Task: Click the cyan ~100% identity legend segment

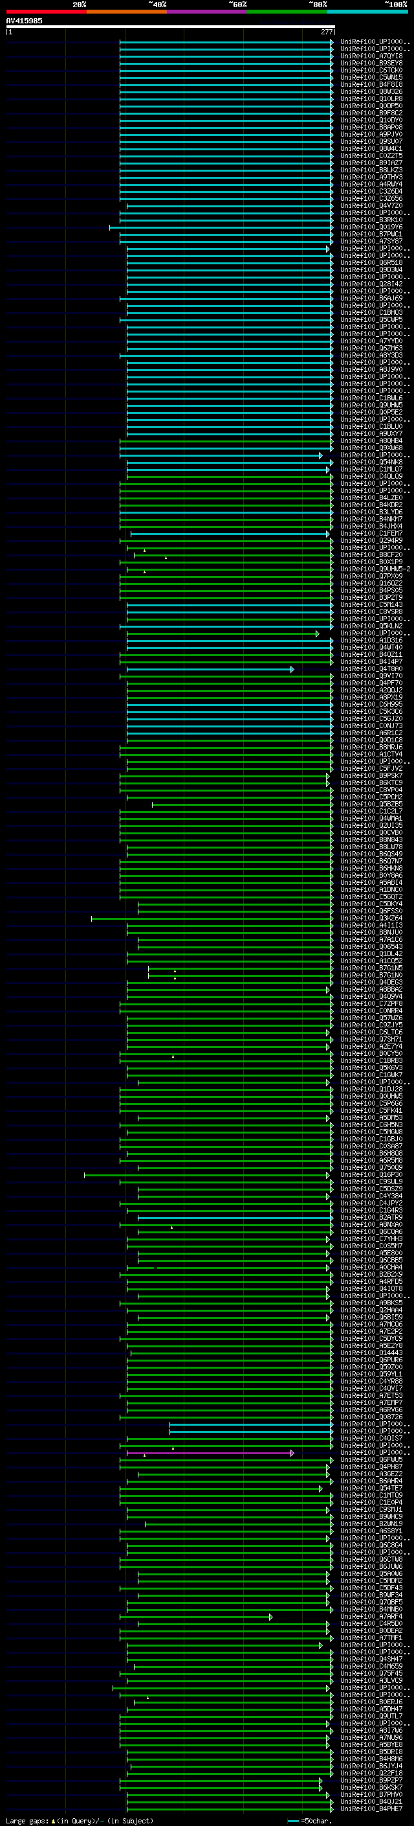Action: coord(367,12)
